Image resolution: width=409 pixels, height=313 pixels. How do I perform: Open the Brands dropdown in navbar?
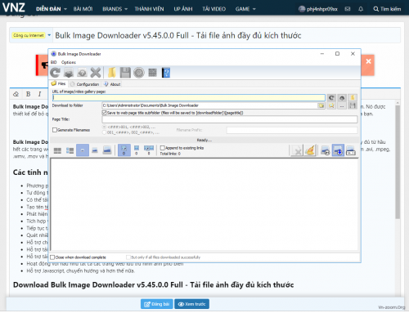pyautogui.click(x=115, y=9)
